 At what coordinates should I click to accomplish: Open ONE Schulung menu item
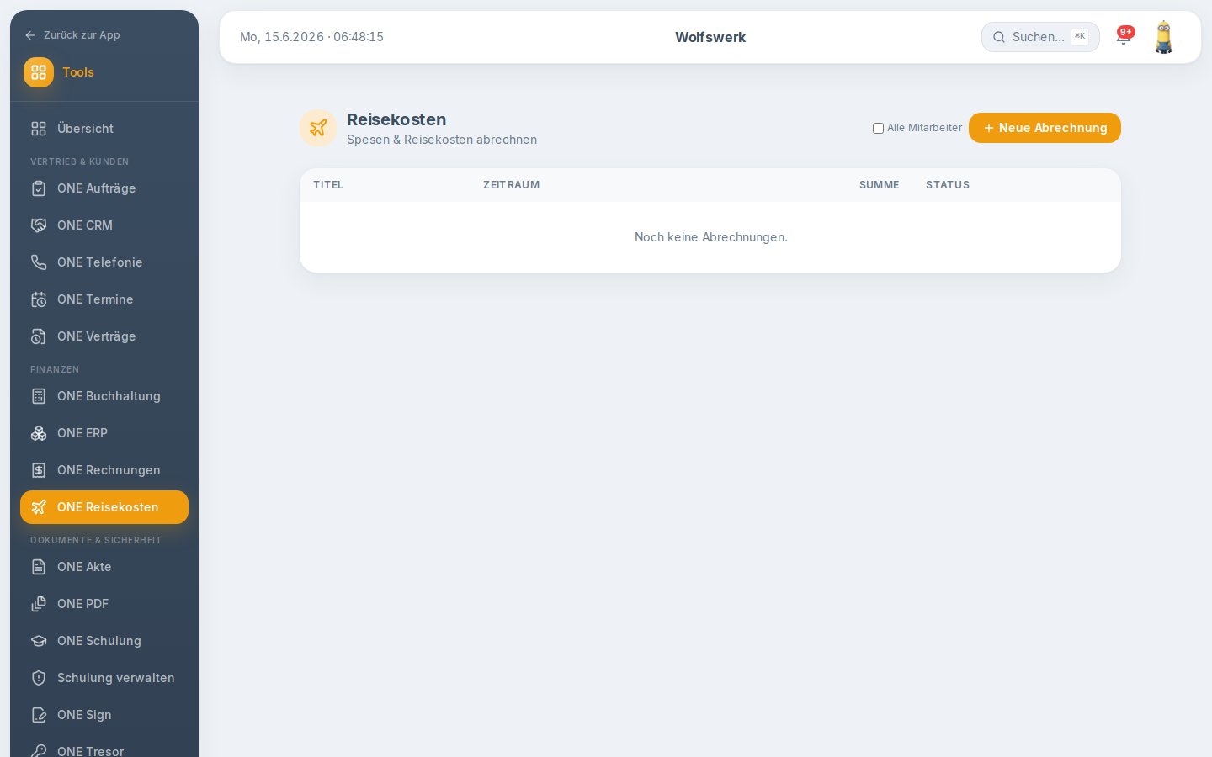tap(104, 641)
